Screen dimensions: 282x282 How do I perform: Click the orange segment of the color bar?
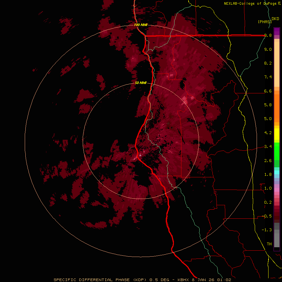tap(277, 108)
